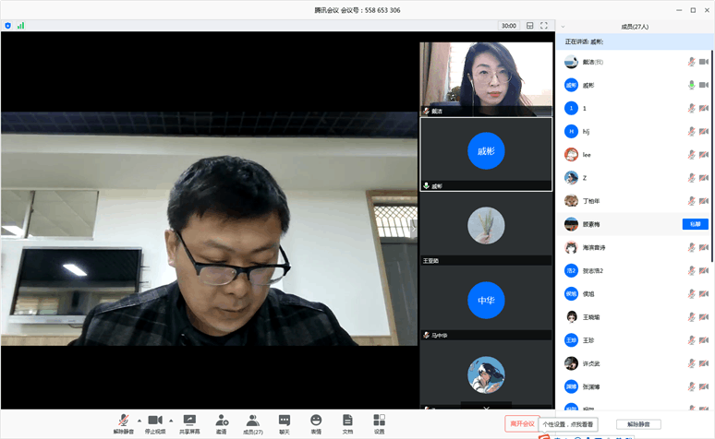
Task: Click the red leave meeting (离开会议) button
Action: [520, 423]
